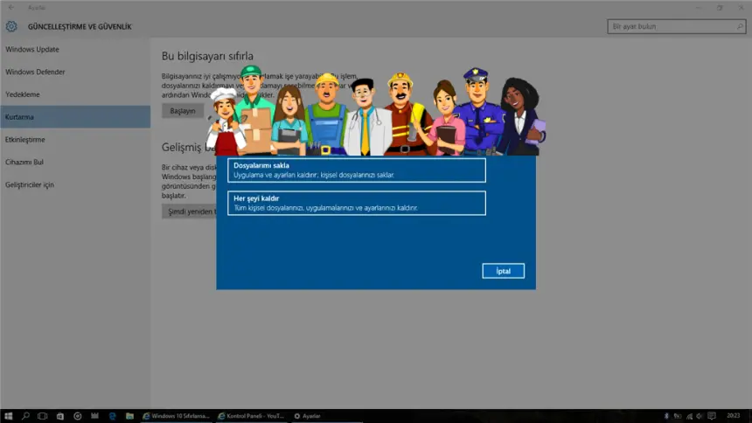The width and height of the screenshot is (752, 423).
Task: Click the Settings gear icon in header
Action: point(11,27)
